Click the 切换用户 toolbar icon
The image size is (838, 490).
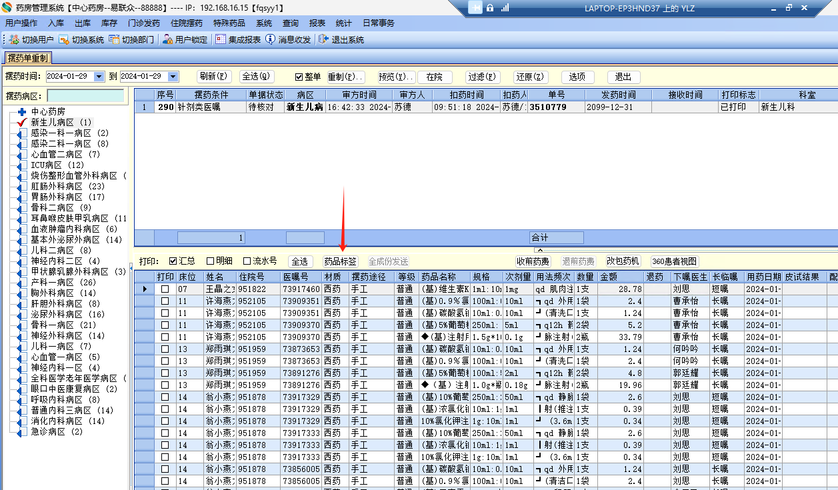coord(14,40)
